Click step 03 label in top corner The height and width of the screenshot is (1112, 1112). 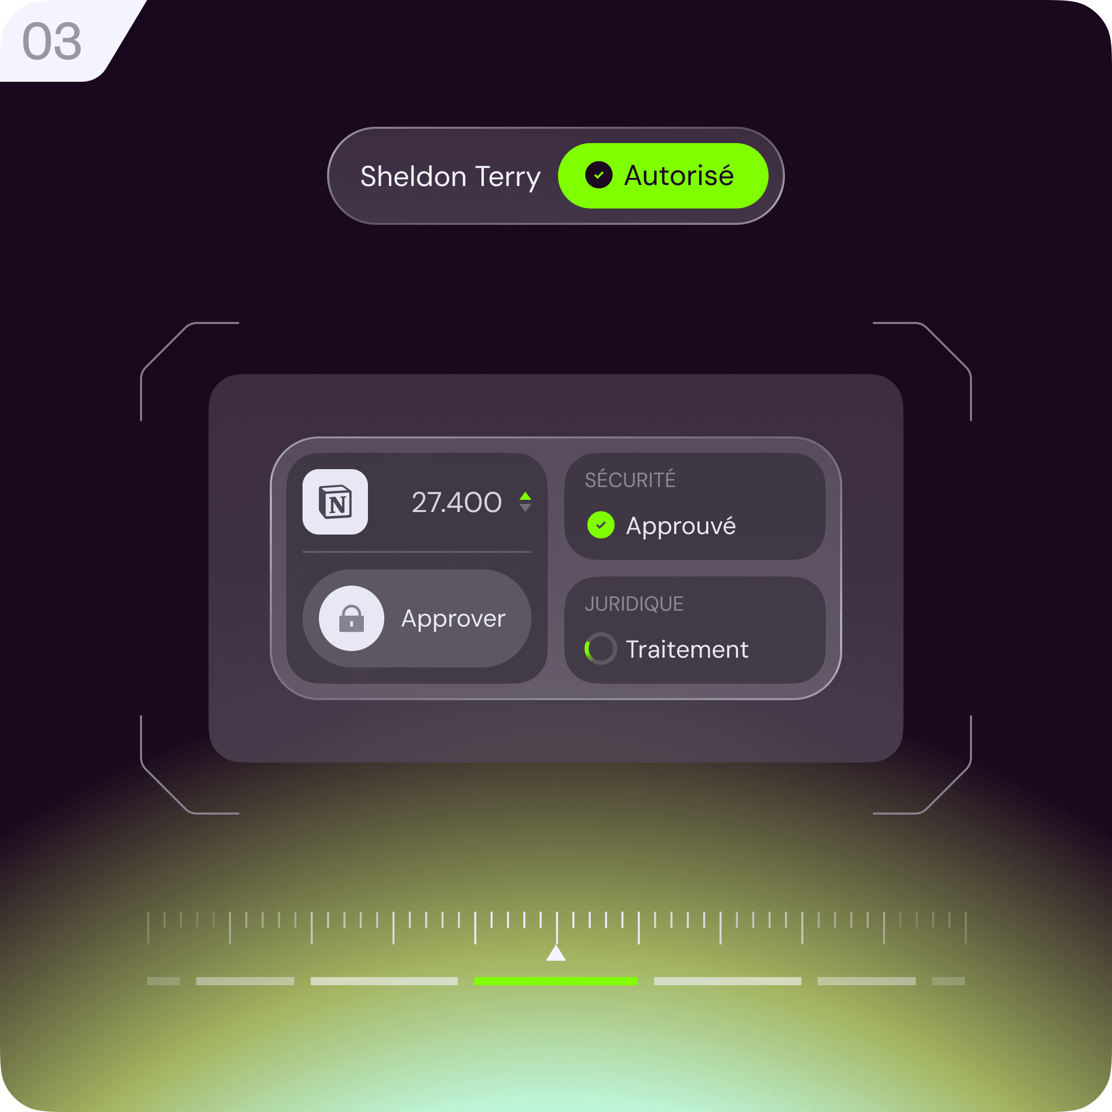56,36
